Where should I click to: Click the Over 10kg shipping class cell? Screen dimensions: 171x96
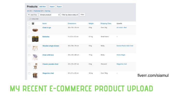tap(104, 73)
